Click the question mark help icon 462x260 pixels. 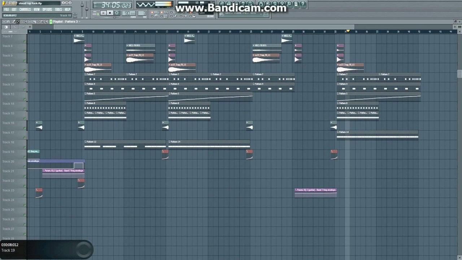pyautogui.click(x=303, y=4)
